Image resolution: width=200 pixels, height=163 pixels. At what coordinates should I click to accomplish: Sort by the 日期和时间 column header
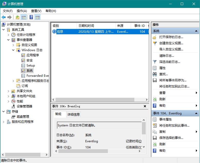click(96, 26)
